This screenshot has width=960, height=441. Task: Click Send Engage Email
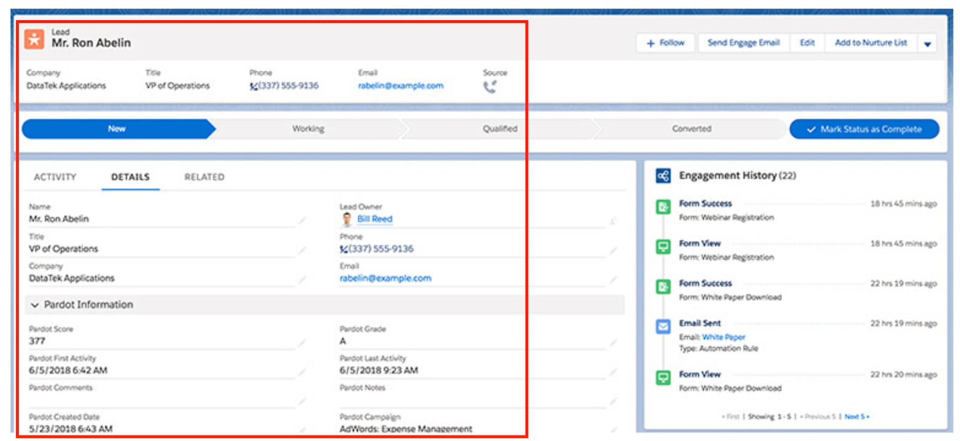coord(743,43)
